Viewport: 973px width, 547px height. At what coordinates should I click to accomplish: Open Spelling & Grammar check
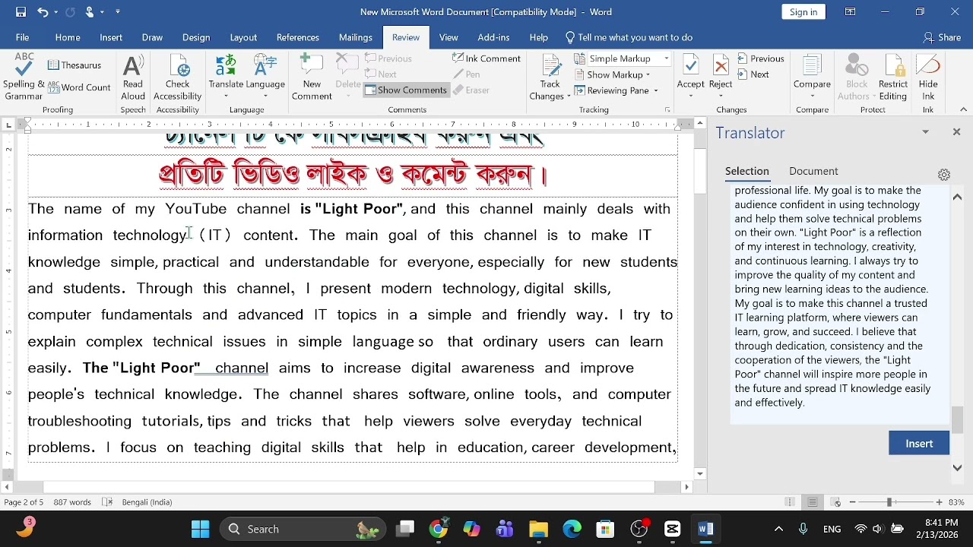[x=24, y=77]
